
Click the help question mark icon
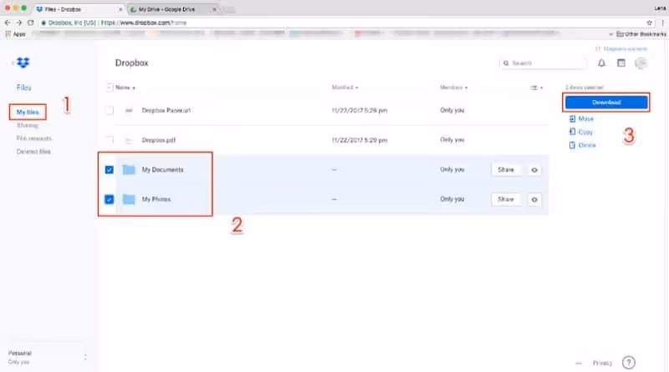tap(629, 363)
